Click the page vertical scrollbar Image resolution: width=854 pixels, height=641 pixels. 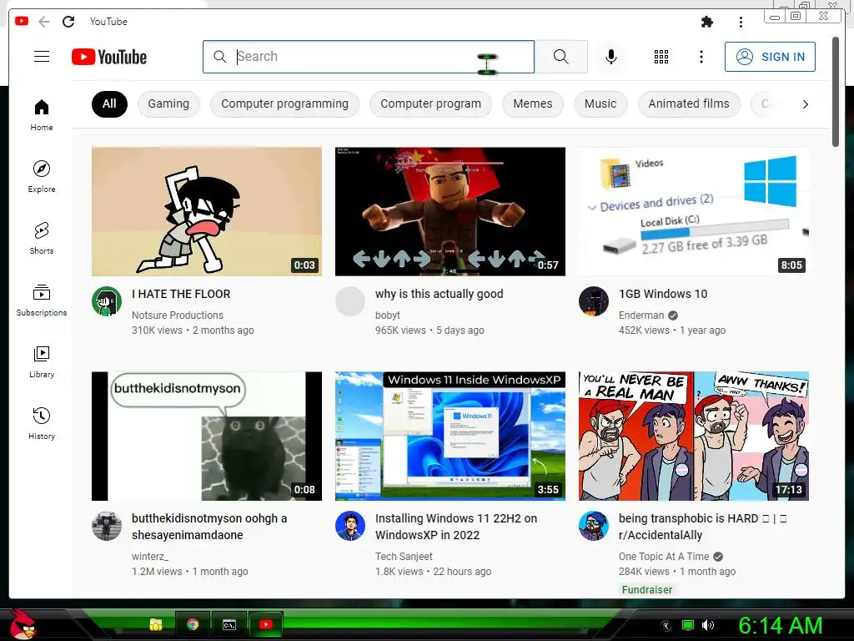[836, 92]
